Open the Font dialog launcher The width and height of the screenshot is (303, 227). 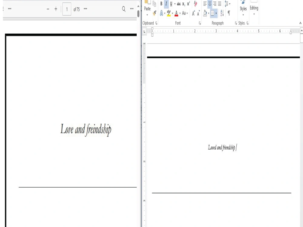(x=200, y=23)
